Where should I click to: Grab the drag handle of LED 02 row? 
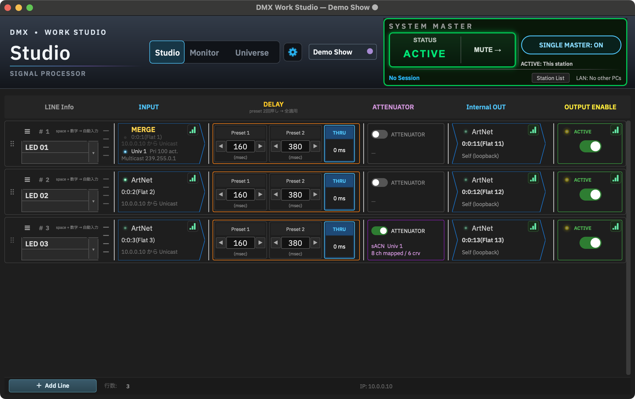(12, 192)
